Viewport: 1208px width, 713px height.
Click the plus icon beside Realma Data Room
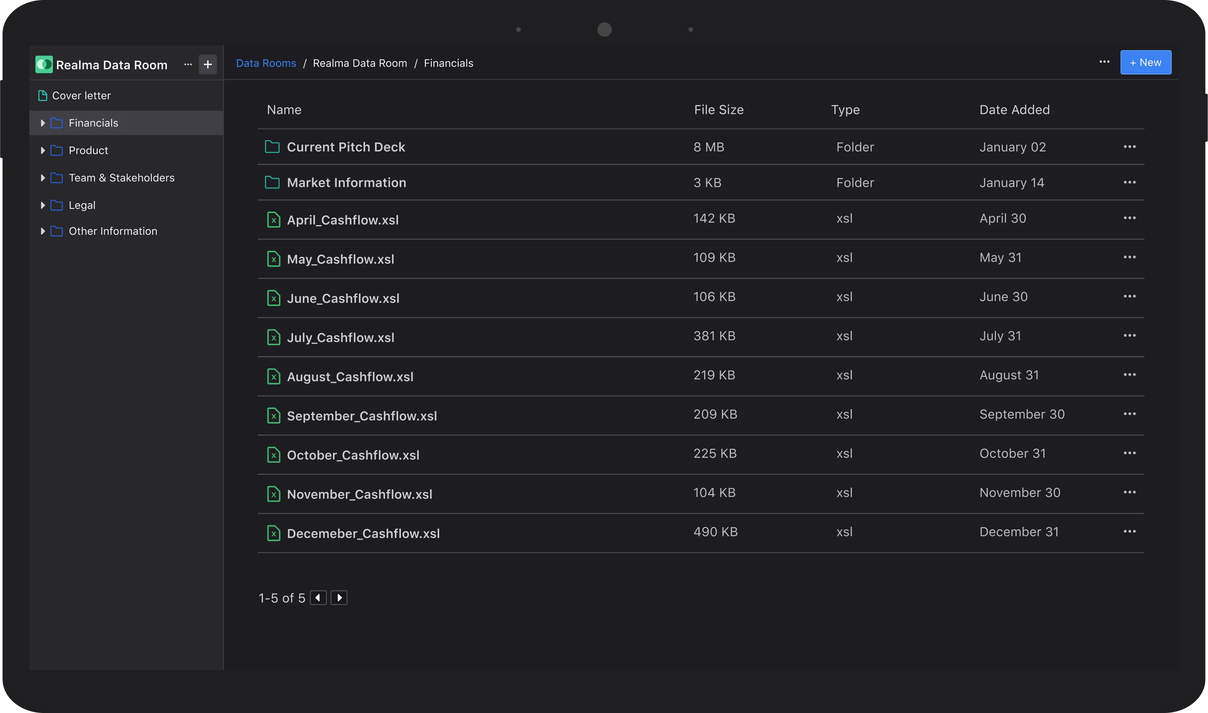point(208,64)
